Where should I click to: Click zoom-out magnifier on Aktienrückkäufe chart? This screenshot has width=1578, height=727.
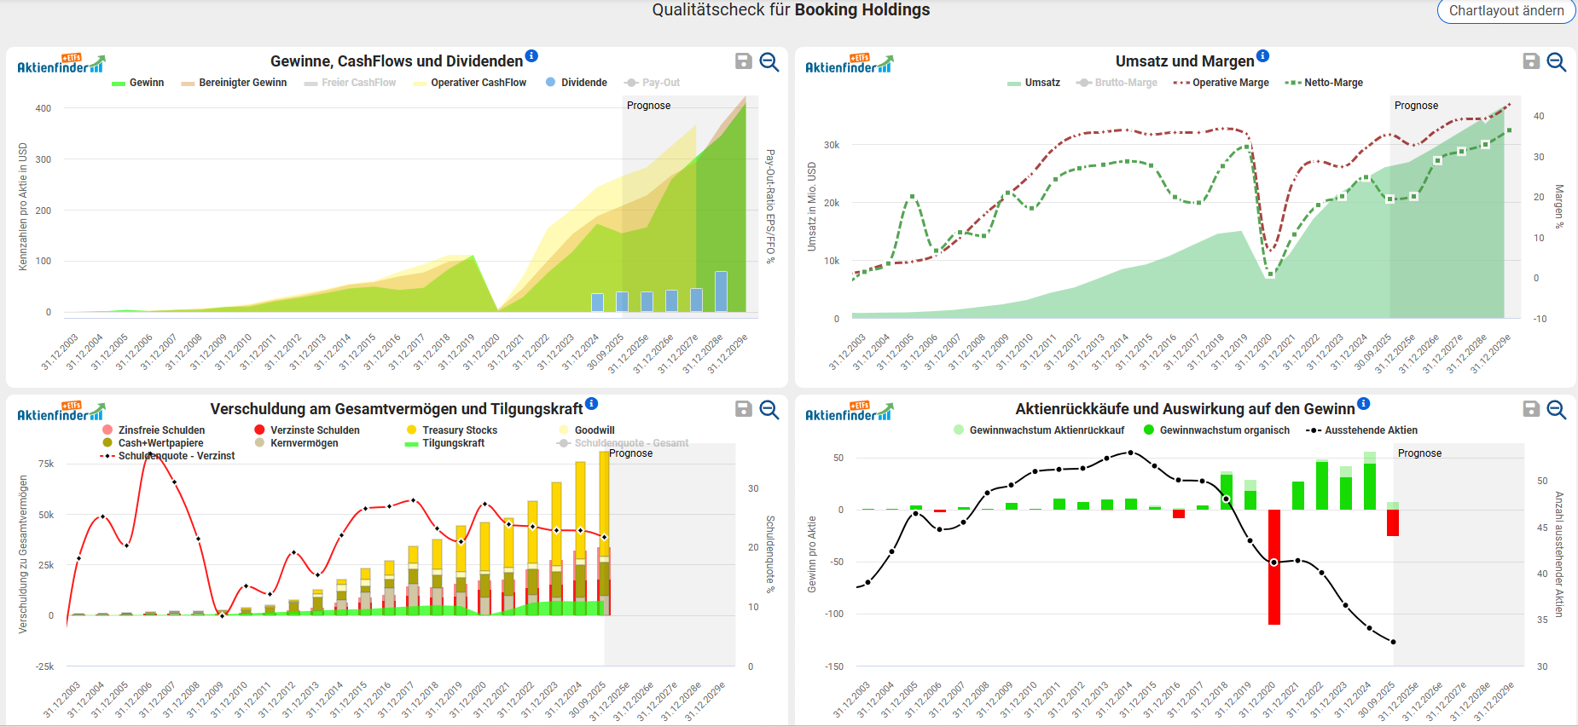(x=1556, y=409)
